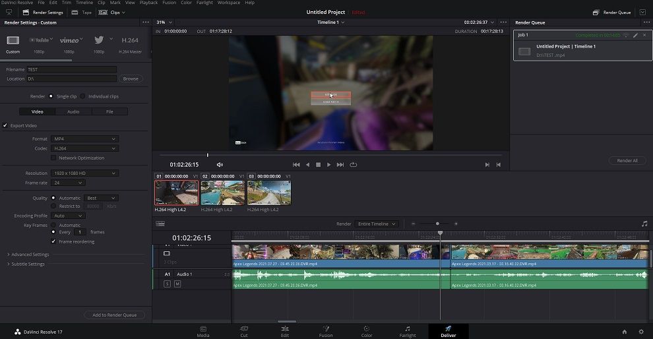Expand Subtitle Settings section
The image size is (653, 339).
[x=26, y=264]
